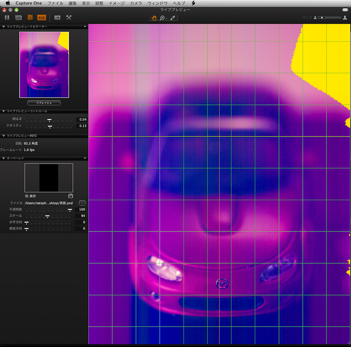Collapse the ライブプレビューコントロール section
This screenshot has width=351, height=347.
coord(3,111)
